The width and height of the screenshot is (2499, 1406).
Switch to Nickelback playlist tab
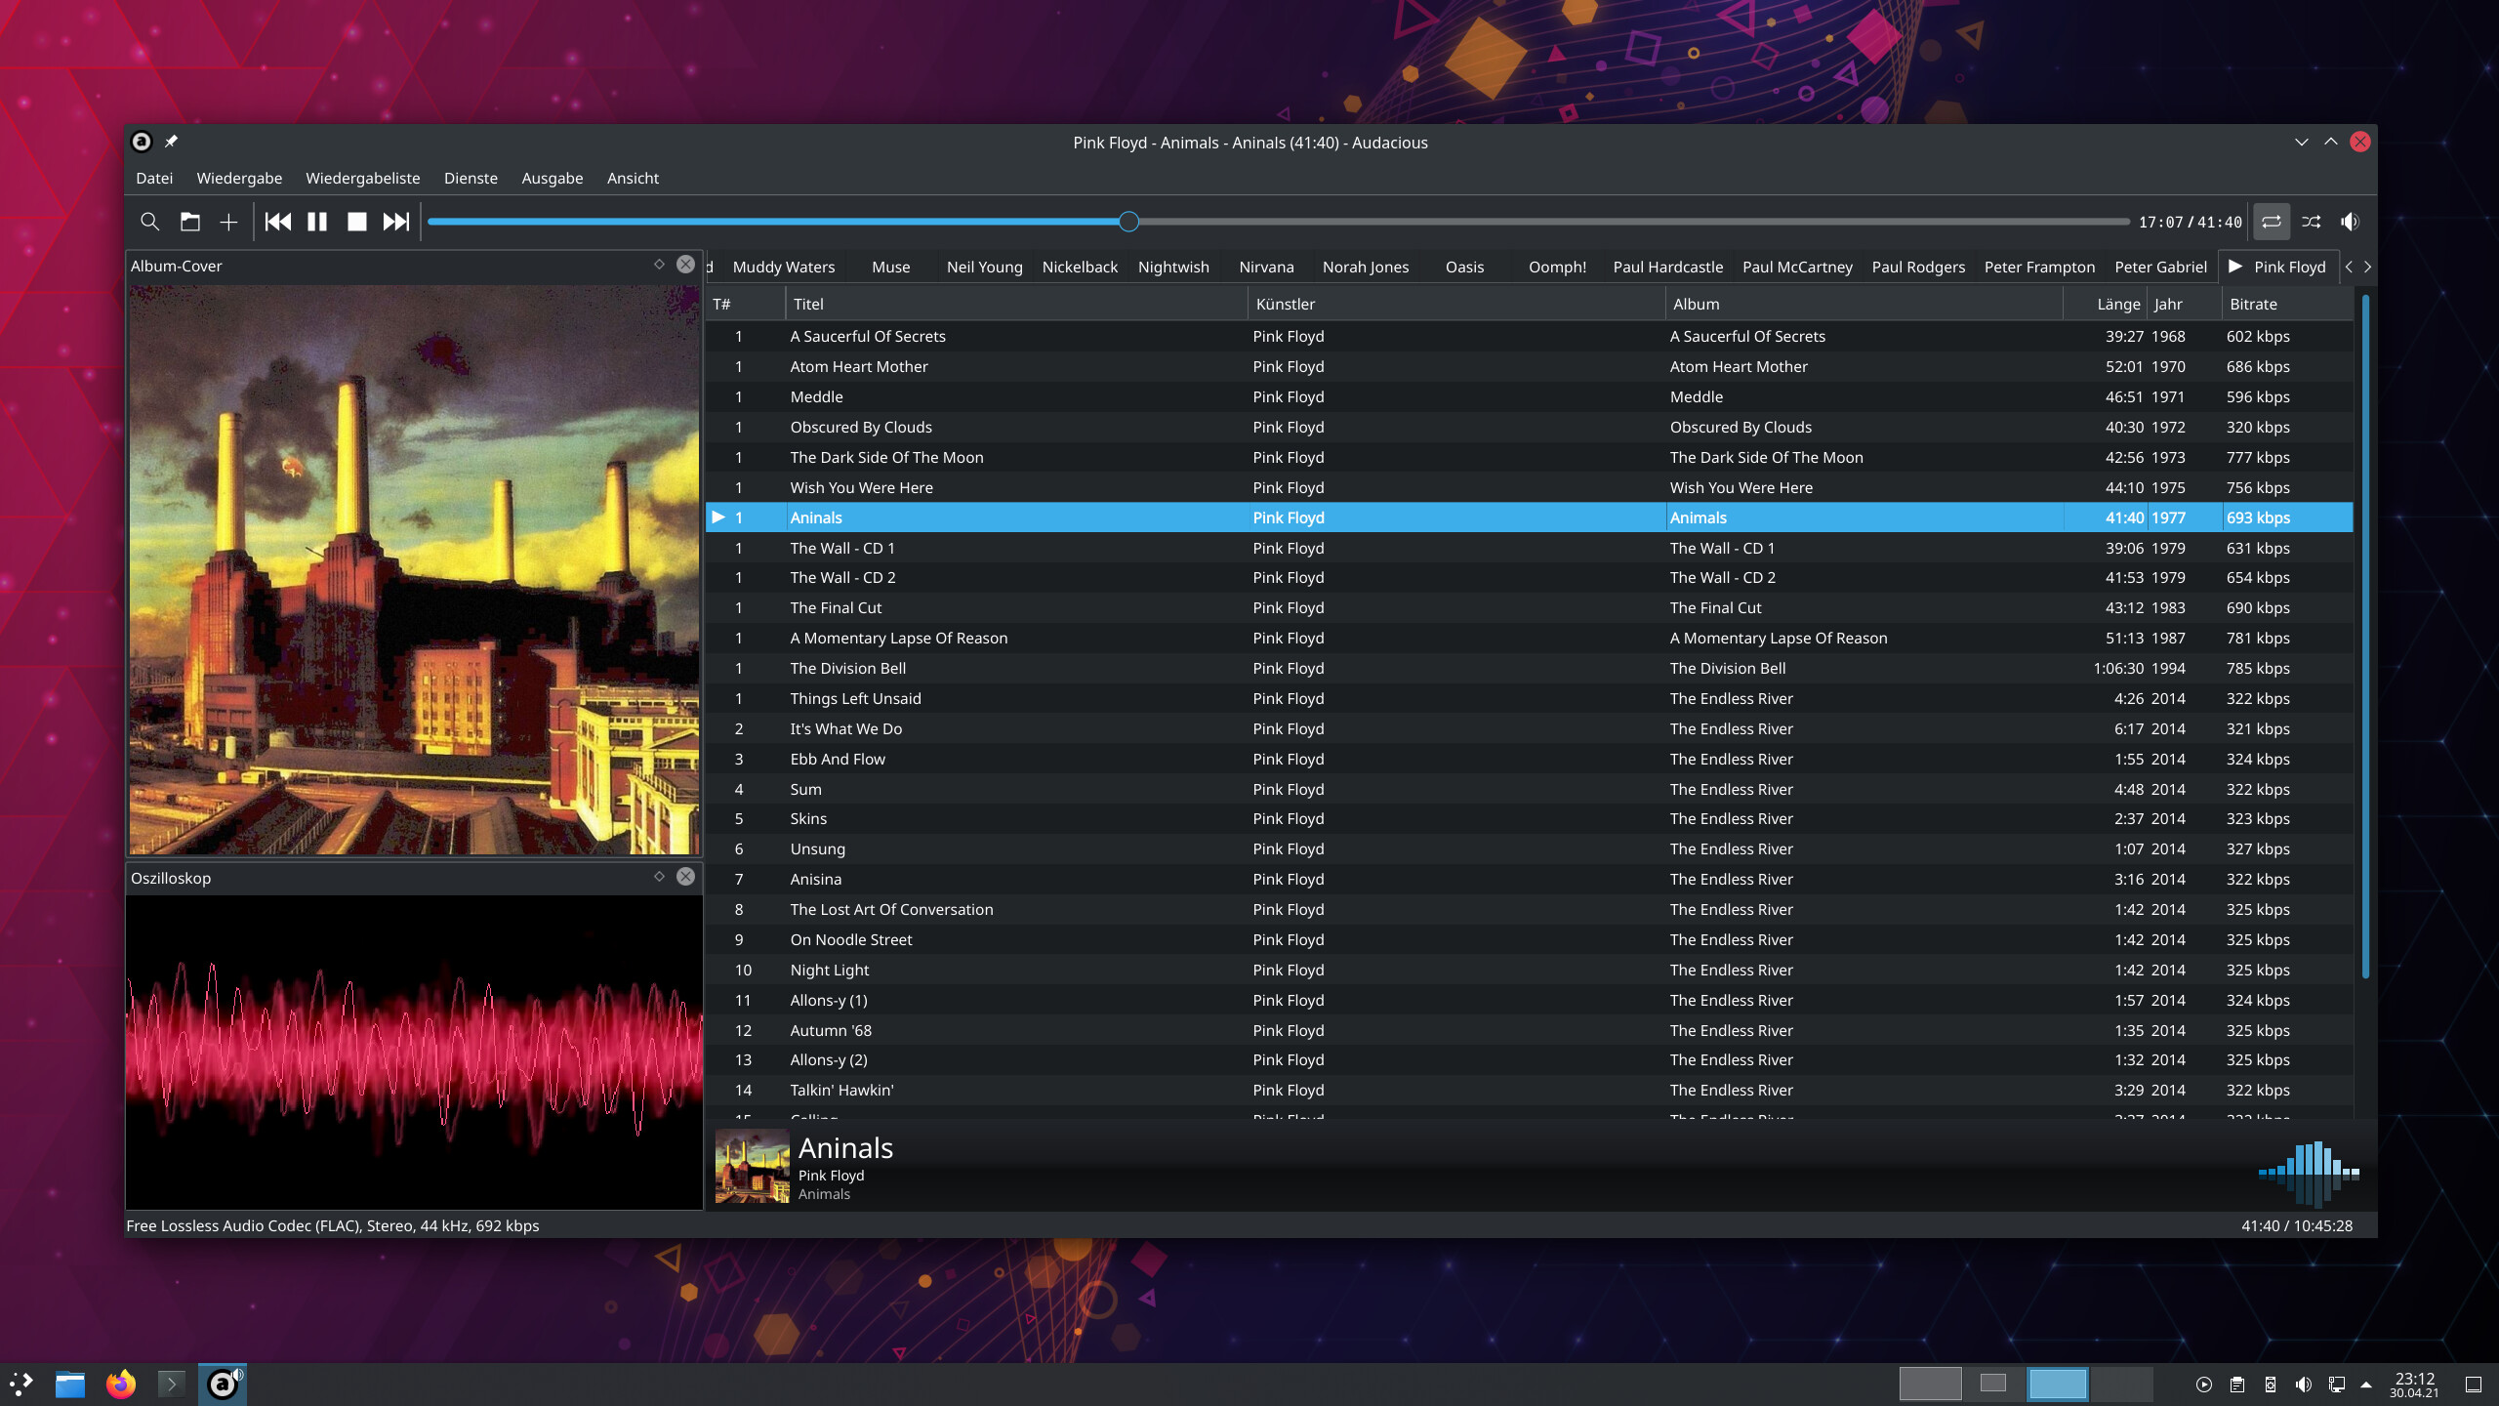[x=1080, y=267]
